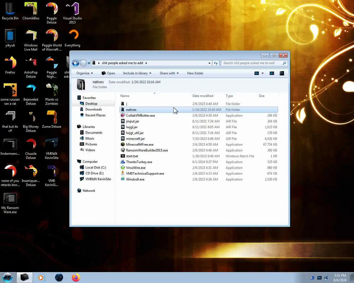Image resolution: width=354 pixels, height=283 pixels.
Task: Select the yikyuk desktop icon
Action: [10, 38]
